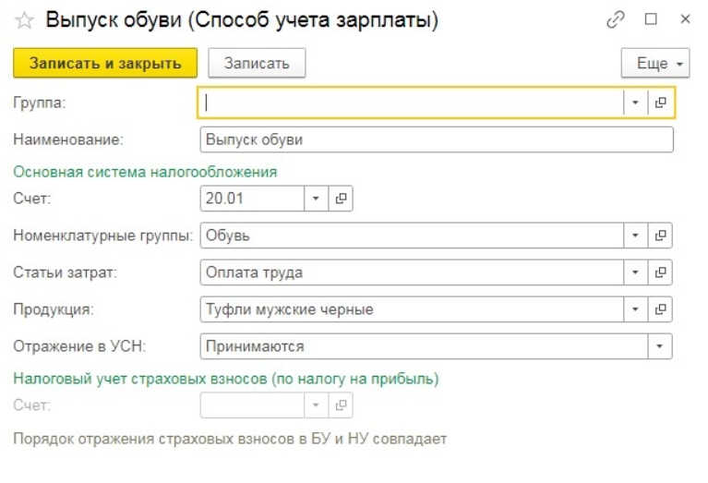The width and height of the screenshot is (708, 483).
Task: Open the Отражение в УСН dropdown
Action: click(659, 346)
